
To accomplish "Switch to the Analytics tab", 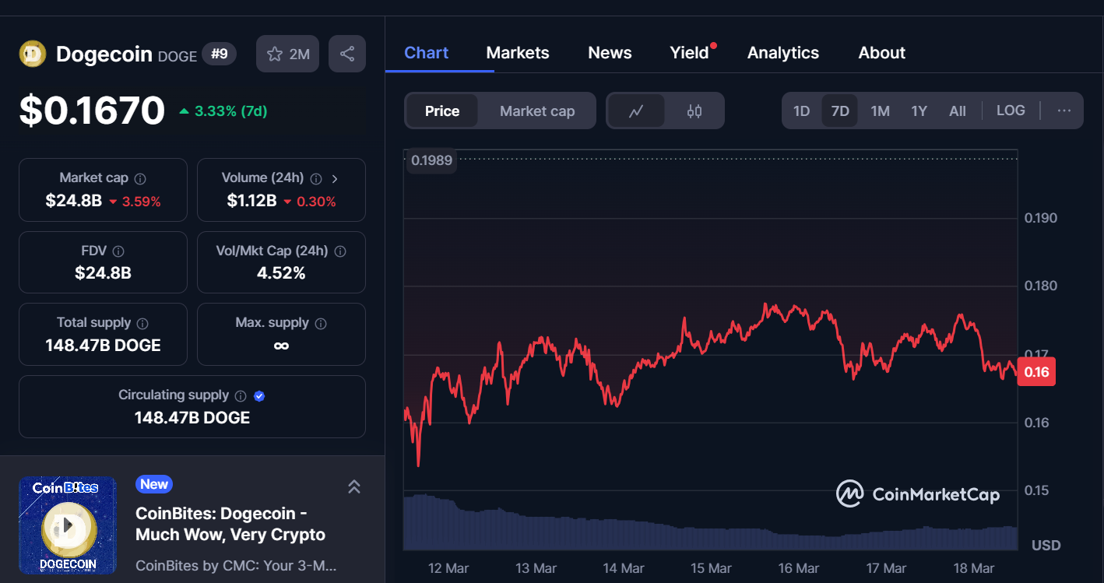I will (x=783, y=53).
